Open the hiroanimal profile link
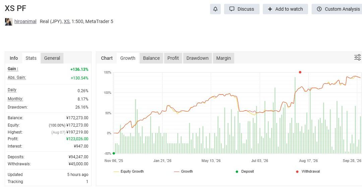The height and width of the screenshot is (187, 362). tap(25, 21)
